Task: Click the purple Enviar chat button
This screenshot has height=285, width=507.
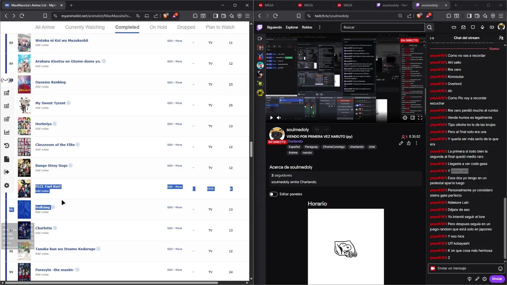Action: pyautogui.click(x=497, y=279)
